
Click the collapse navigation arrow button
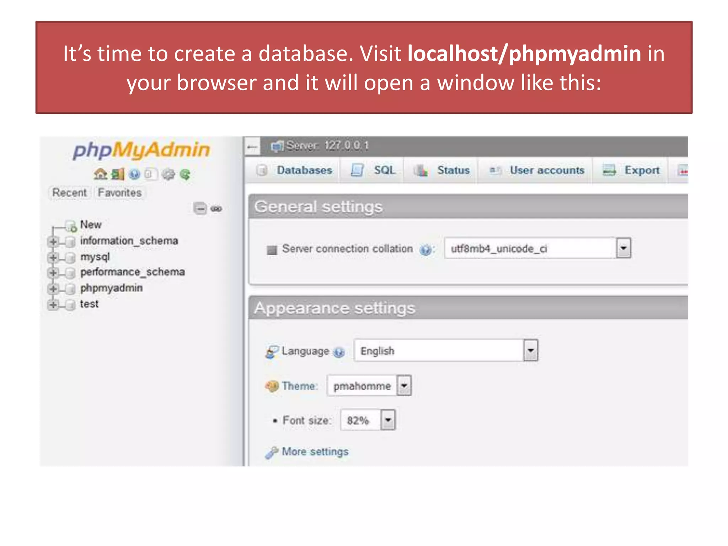click(x=252, y=147)
